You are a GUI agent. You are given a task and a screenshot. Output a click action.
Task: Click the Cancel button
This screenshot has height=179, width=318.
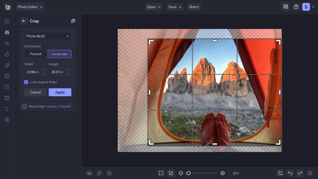tap(35, 92)
